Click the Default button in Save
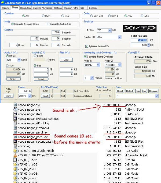Screen dimensions: 161x183 pyautogui.click(x=130, y=91)
